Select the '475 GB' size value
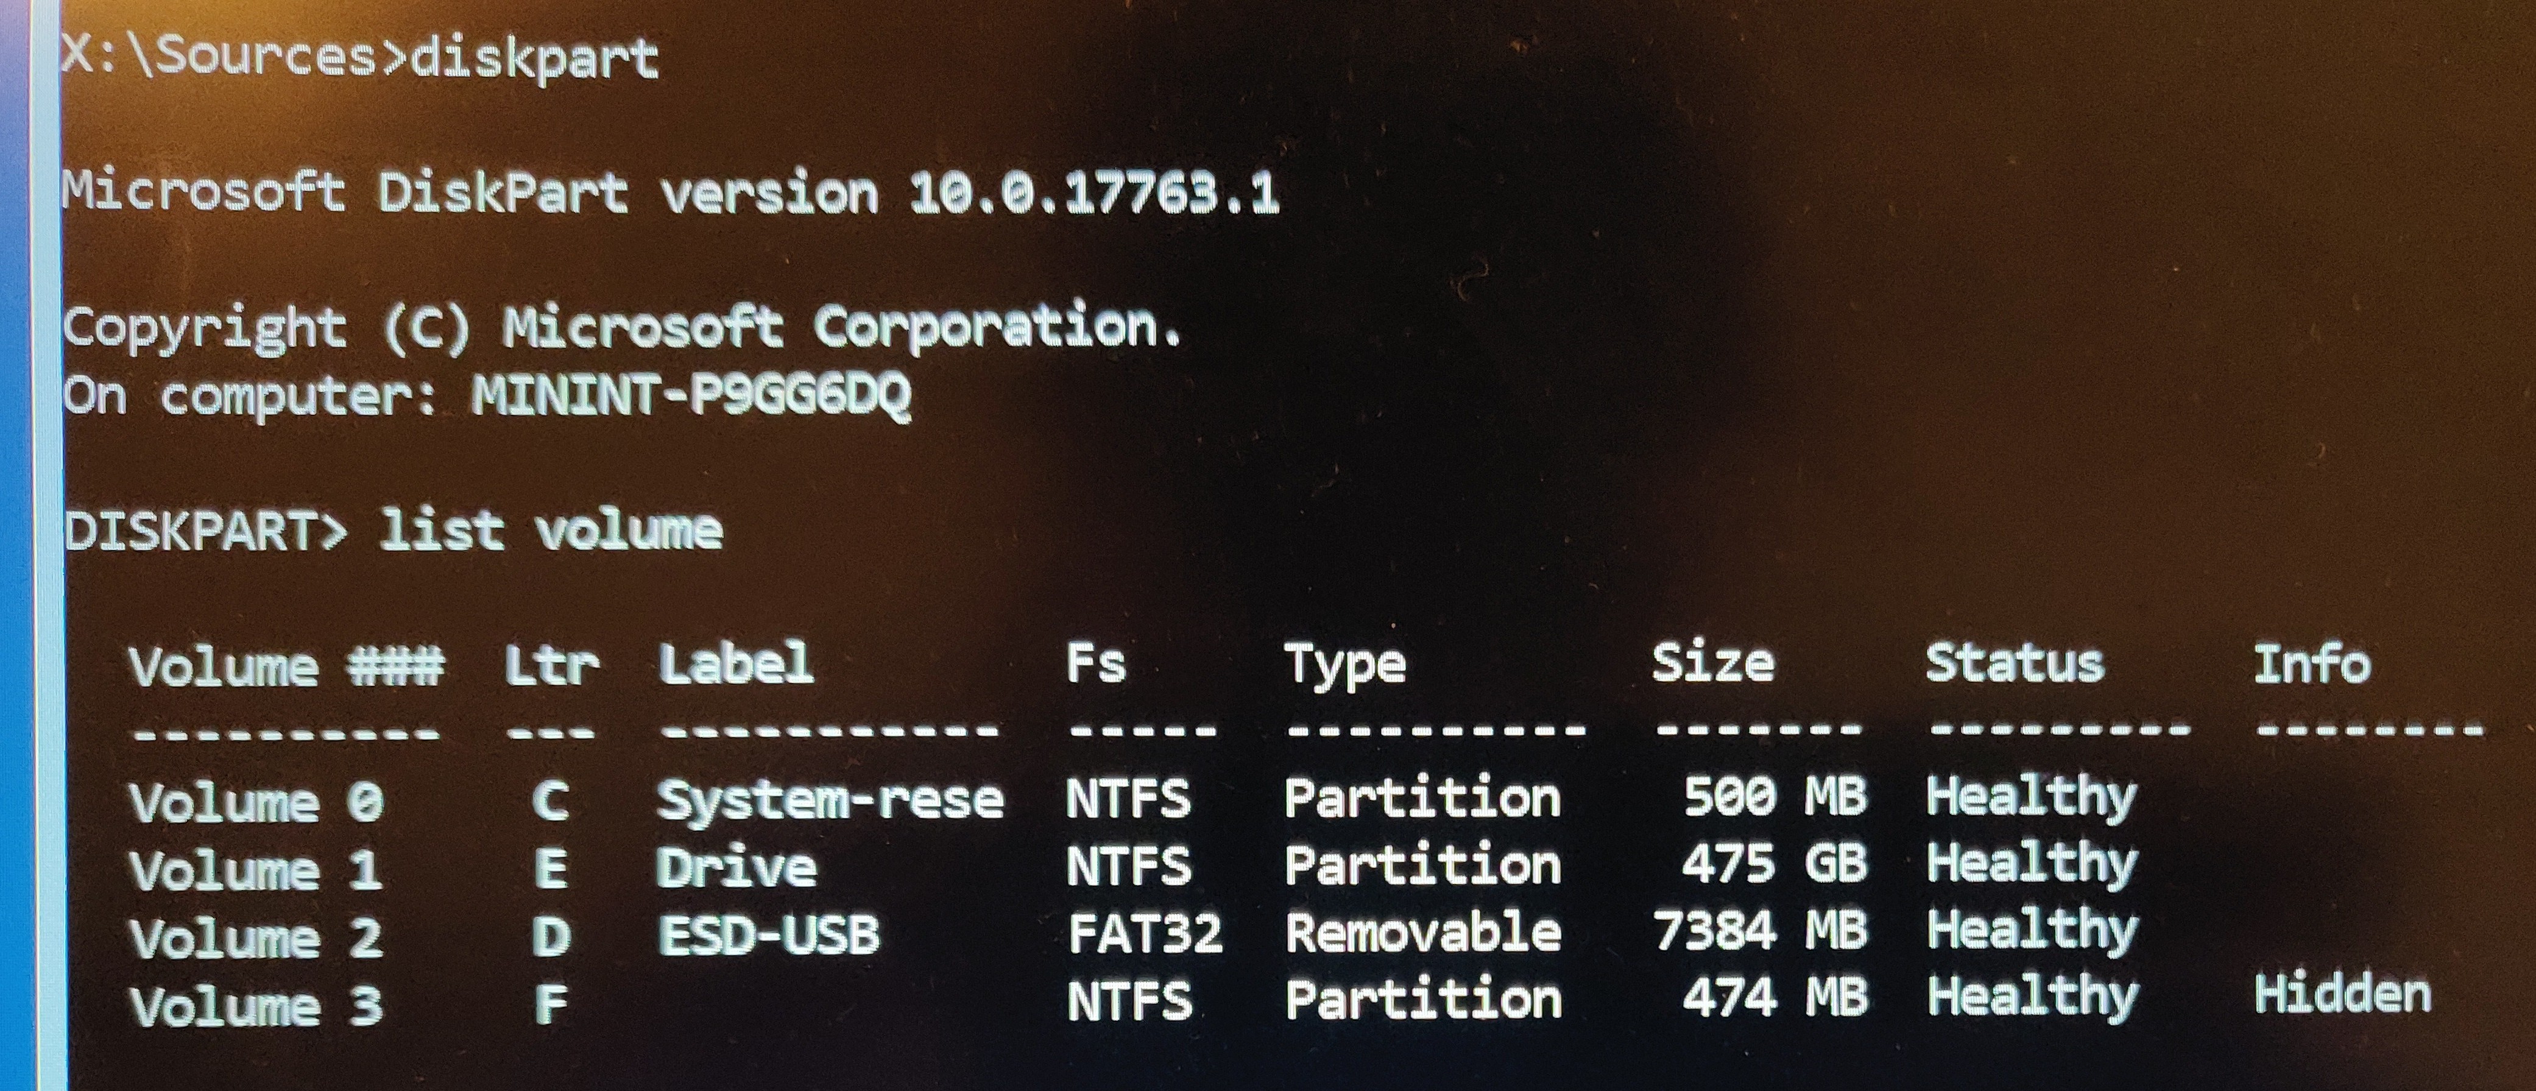 click(x=1774, y=864)
